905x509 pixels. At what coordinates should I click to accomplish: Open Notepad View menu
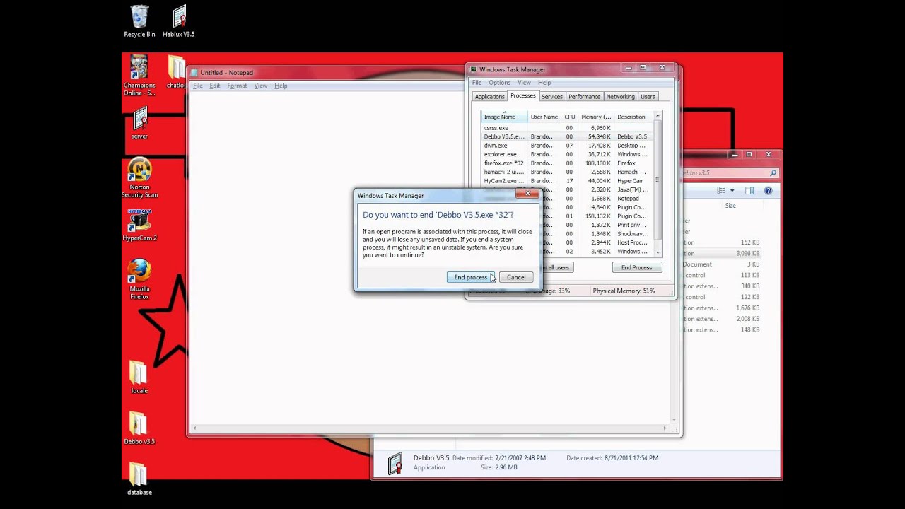[x=260, y=86]
